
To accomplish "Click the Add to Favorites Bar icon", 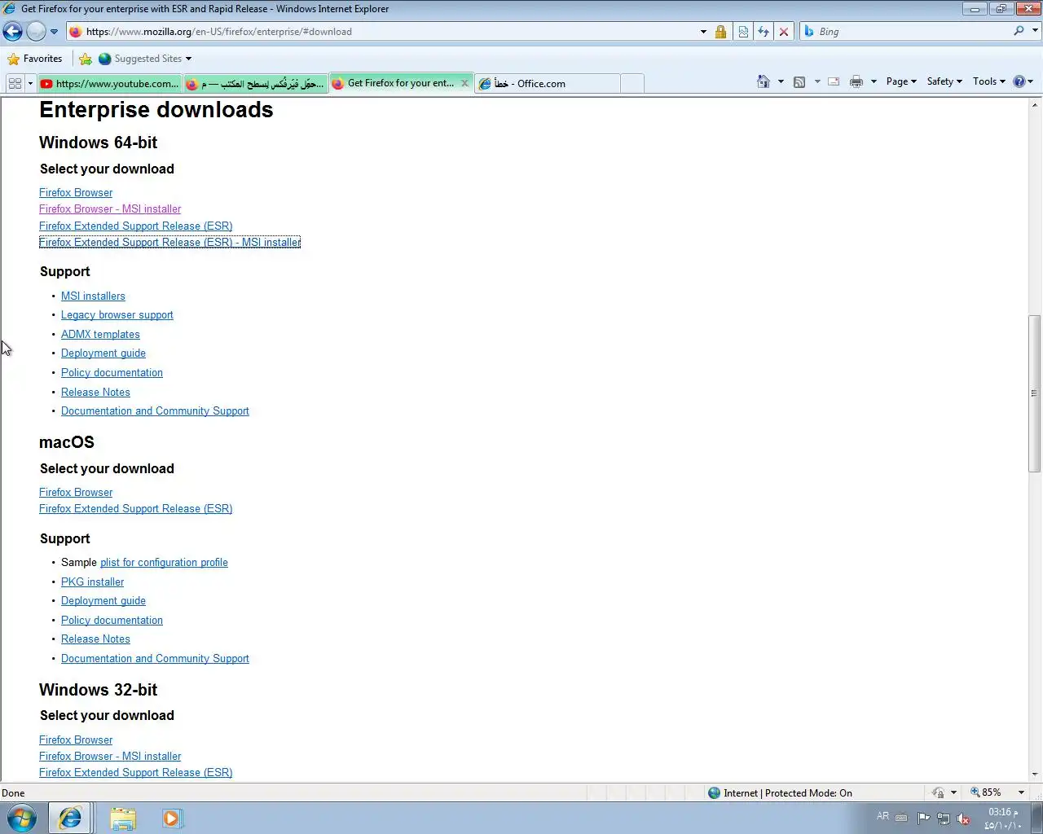I will pyautogui.click(x=86, y=59).
